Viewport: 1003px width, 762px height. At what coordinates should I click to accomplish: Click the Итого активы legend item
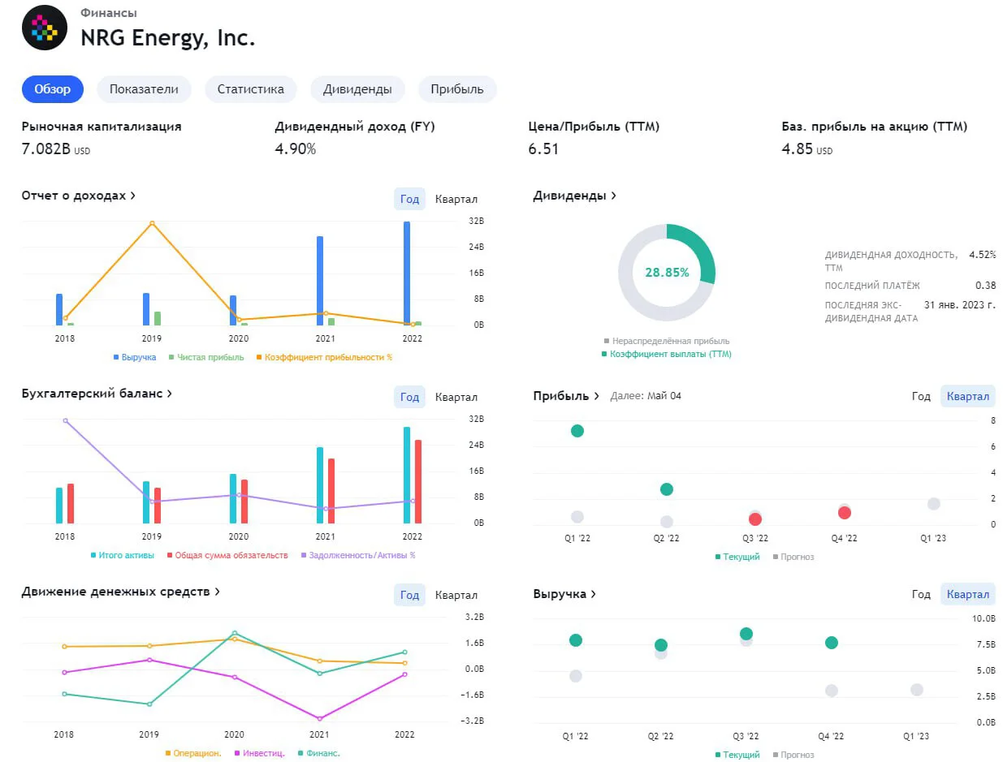point(122,555)
